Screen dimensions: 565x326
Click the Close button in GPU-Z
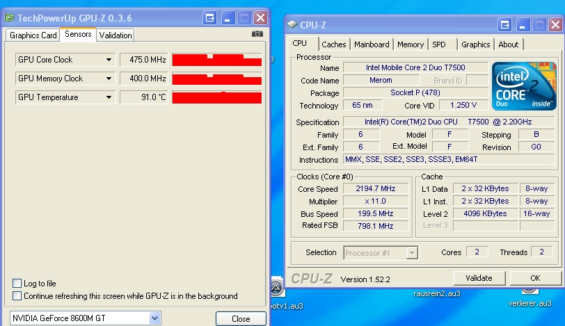point(241,319)
